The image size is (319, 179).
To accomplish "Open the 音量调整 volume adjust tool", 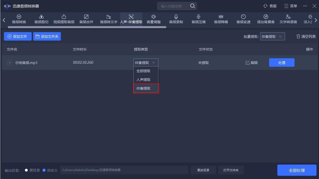I will [x=154, y=19].
